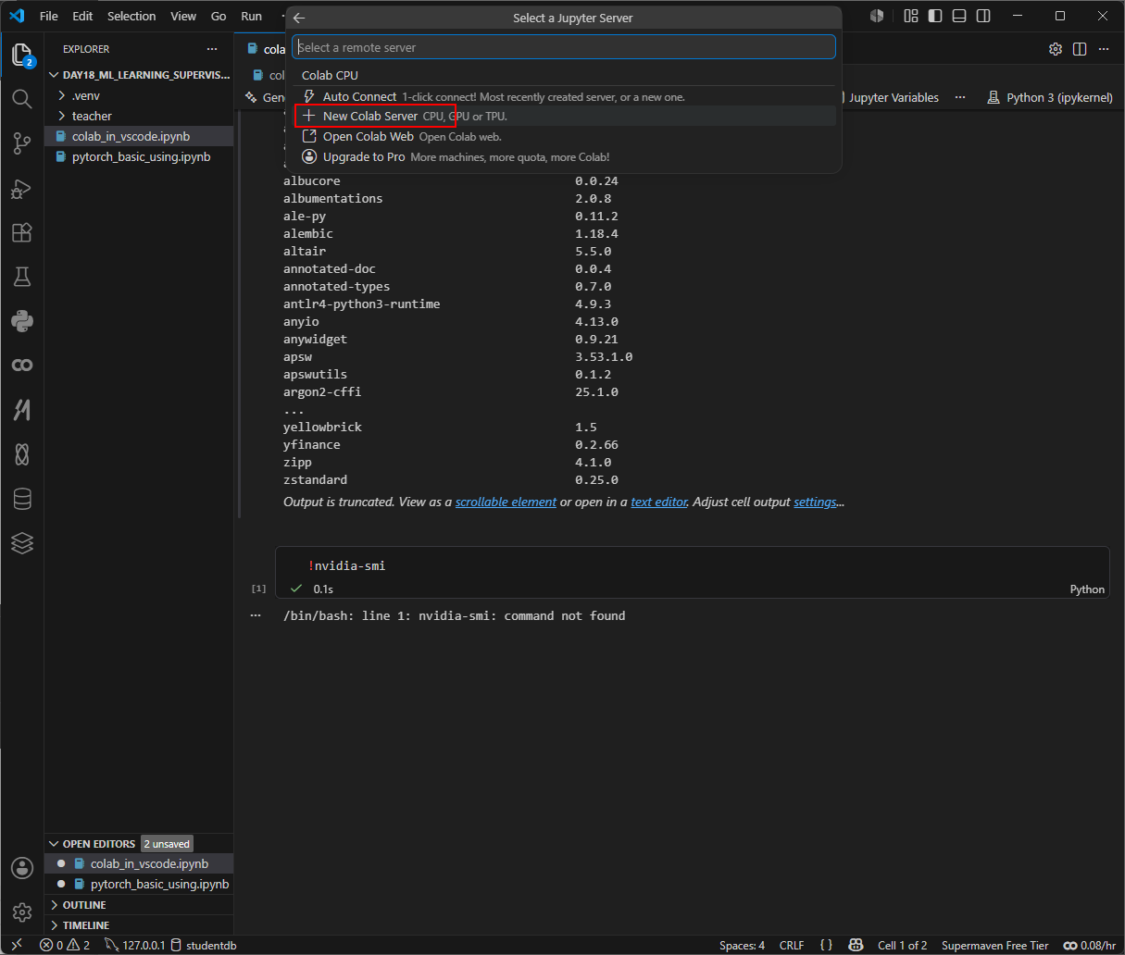This screenshot has width=1125, height=955.
Task: Open notebook toolbar more actions ellipsis
Action: click(x=960, y=97)
